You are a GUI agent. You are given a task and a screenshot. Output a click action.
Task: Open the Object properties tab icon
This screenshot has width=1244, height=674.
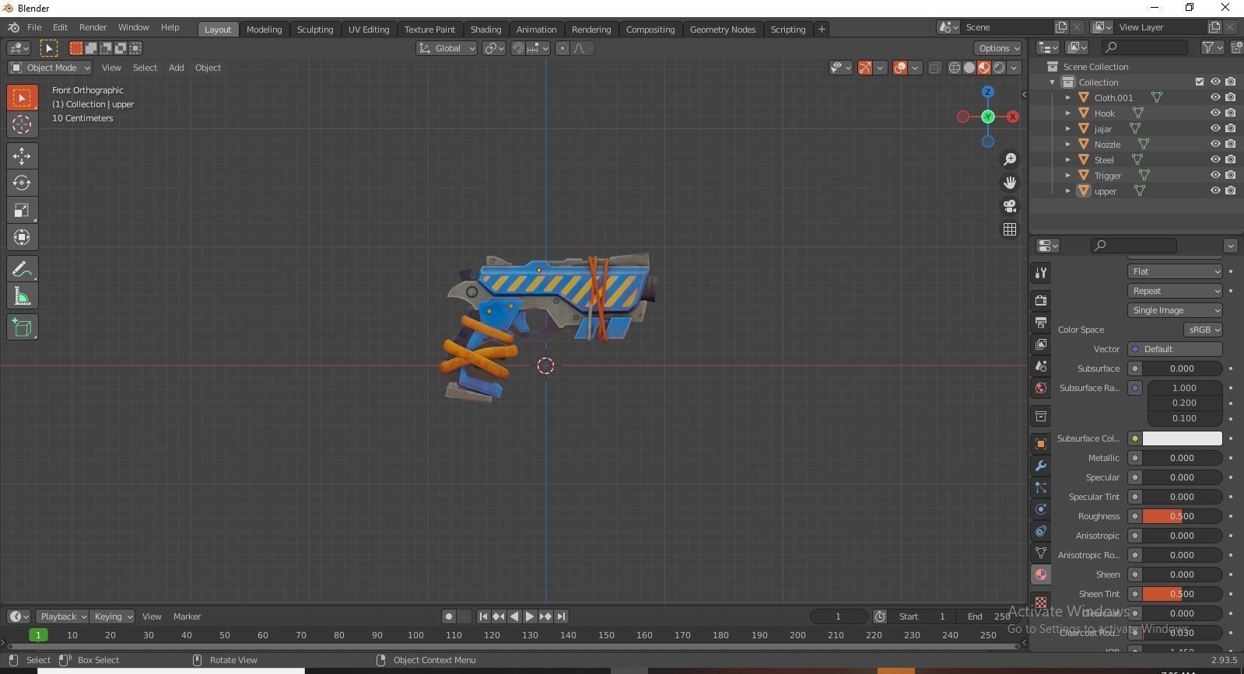point(1041,444)
